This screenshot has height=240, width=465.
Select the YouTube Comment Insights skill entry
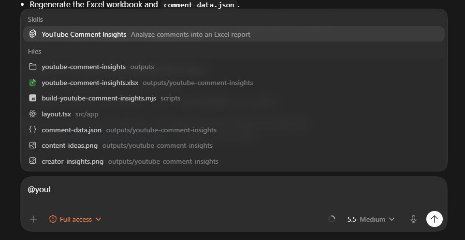233,34
